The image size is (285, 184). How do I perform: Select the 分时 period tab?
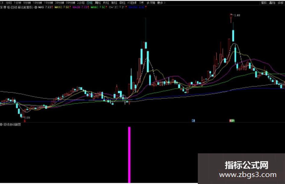click(x=8, y=3)
